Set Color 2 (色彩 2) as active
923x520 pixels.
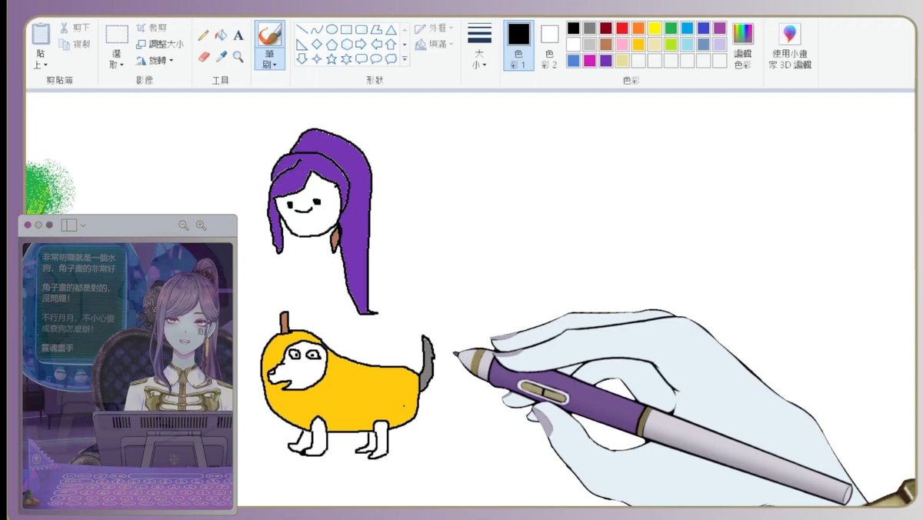(549, 45)
